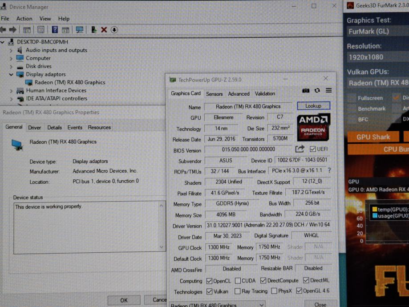Click the red X uninstall device icon
This screenshot has width=409, height=307.
[104, 30]
